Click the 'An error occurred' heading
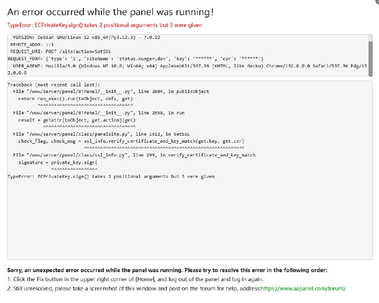This screenshot has height=303, width=379. 110,12
